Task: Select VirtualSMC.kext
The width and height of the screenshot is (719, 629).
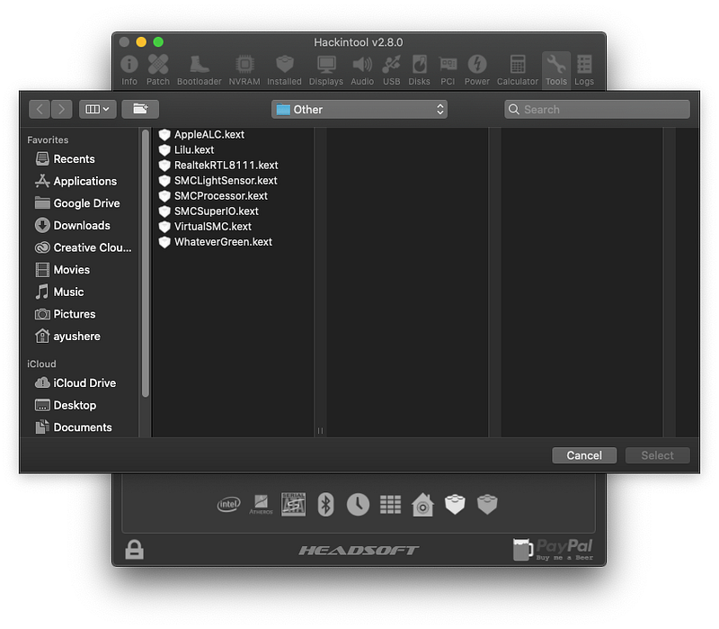Action: point(233,227)
